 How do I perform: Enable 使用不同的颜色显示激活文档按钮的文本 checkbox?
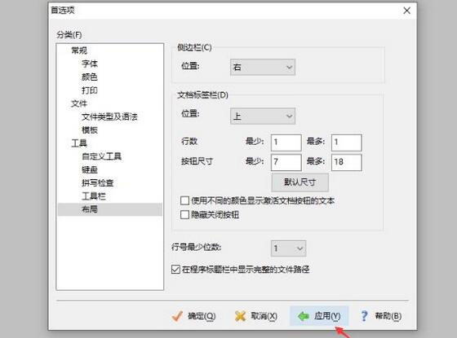coord(184,200)
